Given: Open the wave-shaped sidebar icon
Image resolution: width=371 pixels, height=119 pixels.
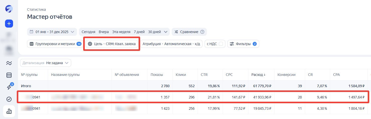Looking at the screenshot, I should point(9,63).
